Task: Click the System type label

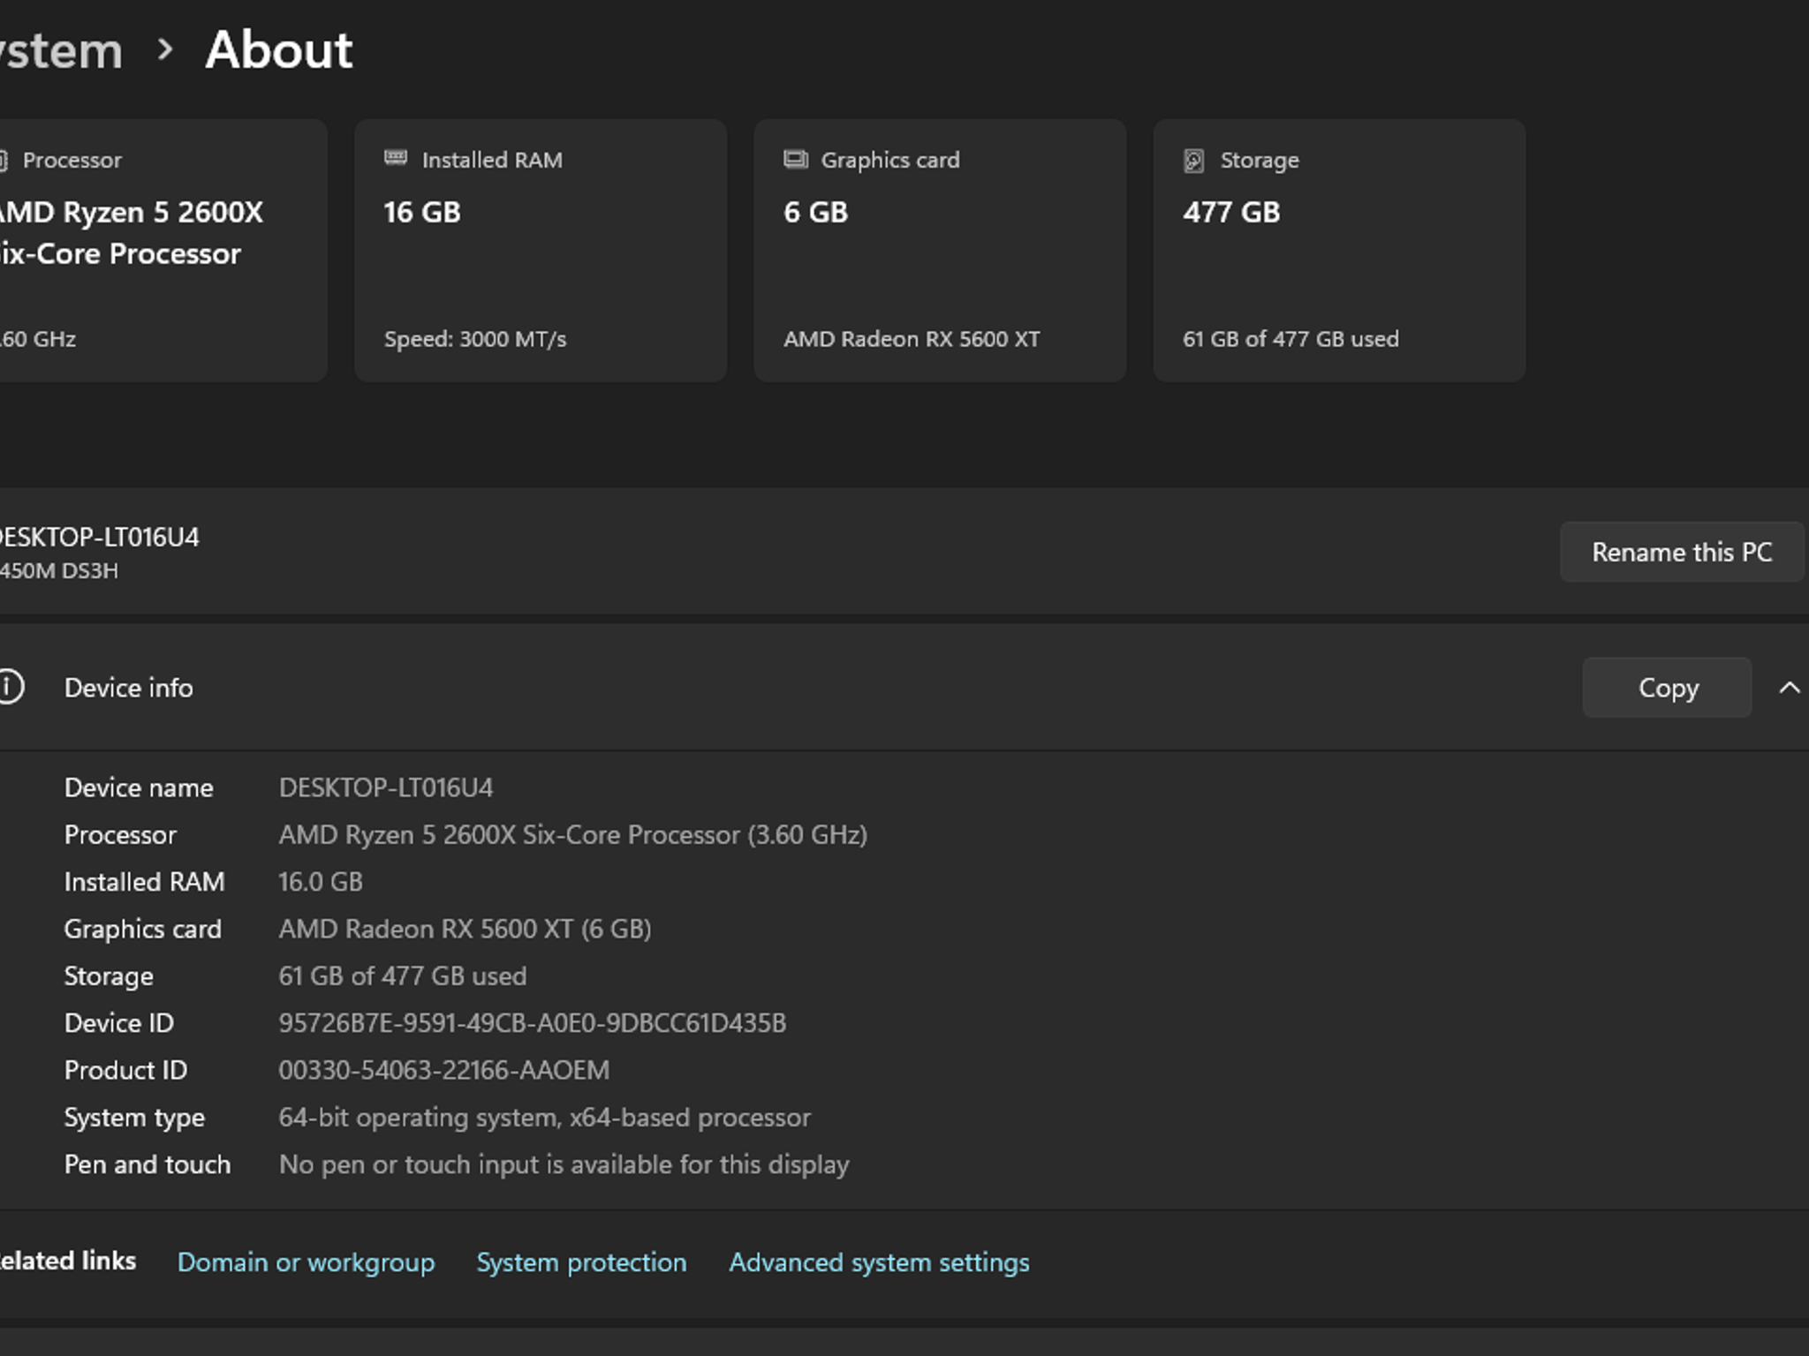Action: pyautogui.click(x=134, y=1118)
